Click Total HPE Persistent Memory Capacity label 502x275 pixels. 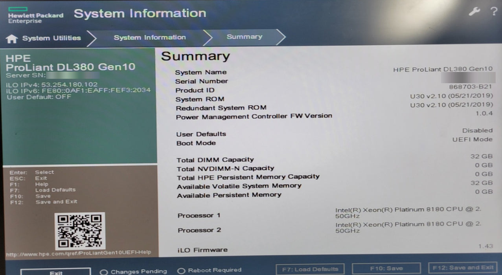point(248,178)
